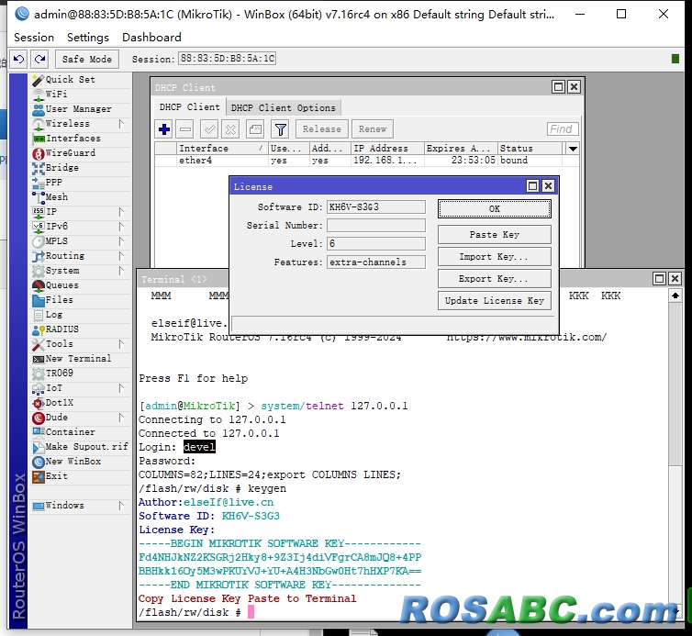
Task: Open the Settings menu
Action: (88, 38)
